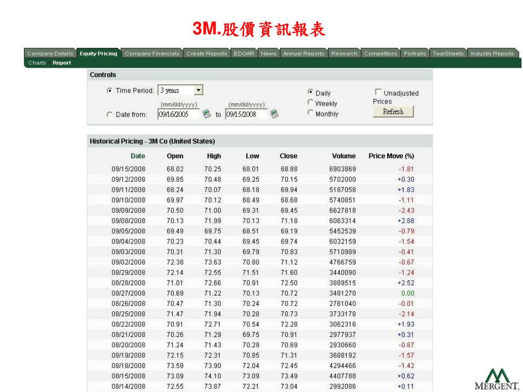Switch to the News tab
The height and width of the screenshot is (392, 523).
[269, 53]
